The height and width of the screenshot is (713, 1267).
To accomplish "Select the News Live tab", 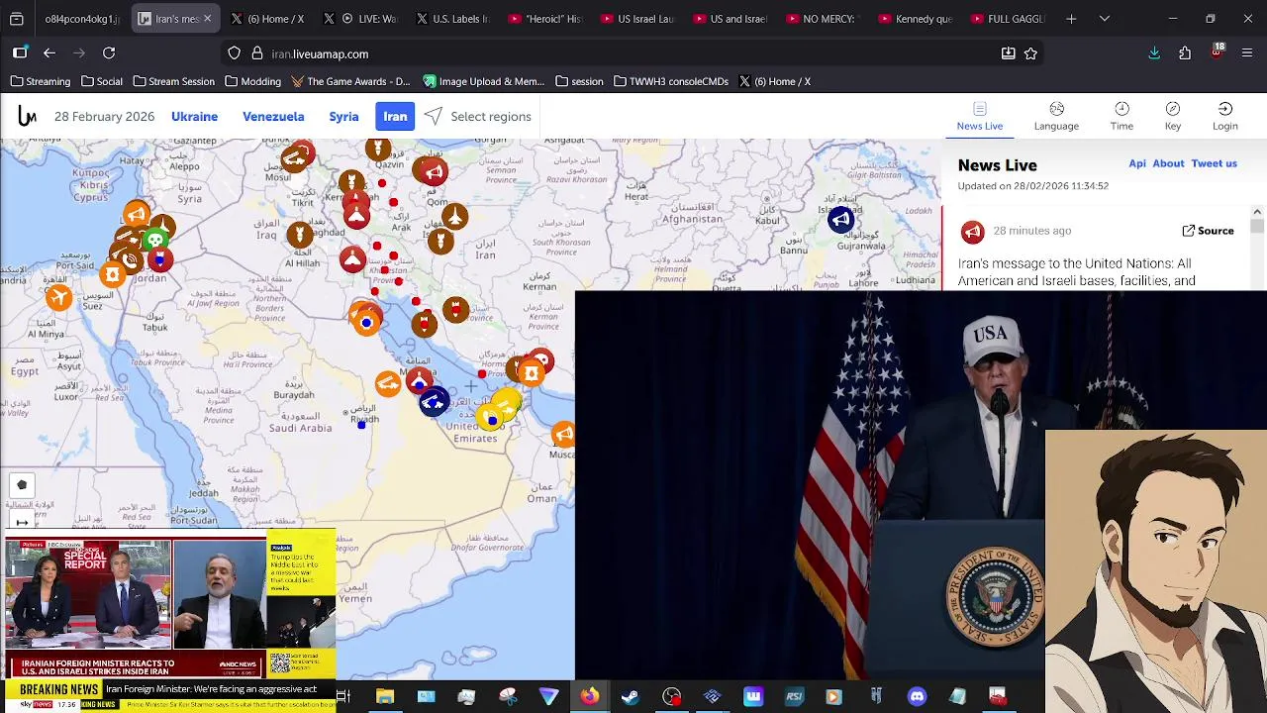I will point(980,116).
